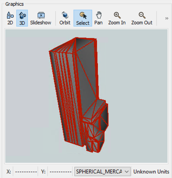This screenshot has height=178, width=172.
Task: Click the Zoom Out magnifier
Action: coord(142,18)
